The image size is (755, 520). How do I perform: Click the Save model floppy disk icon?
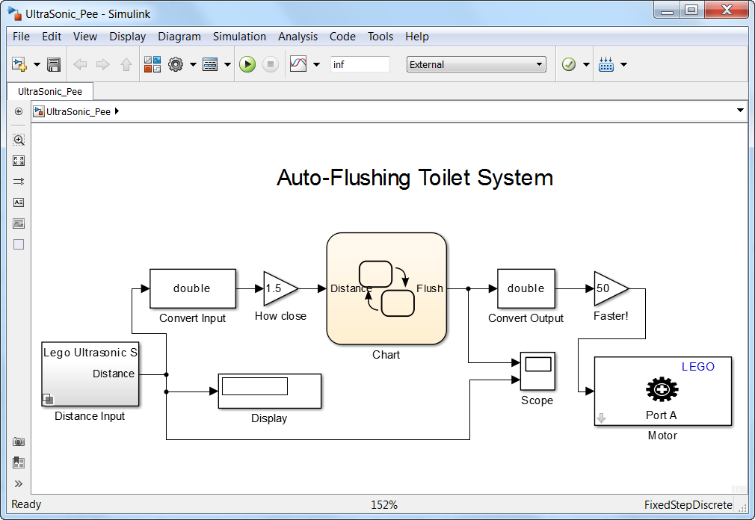coord(54,65)
